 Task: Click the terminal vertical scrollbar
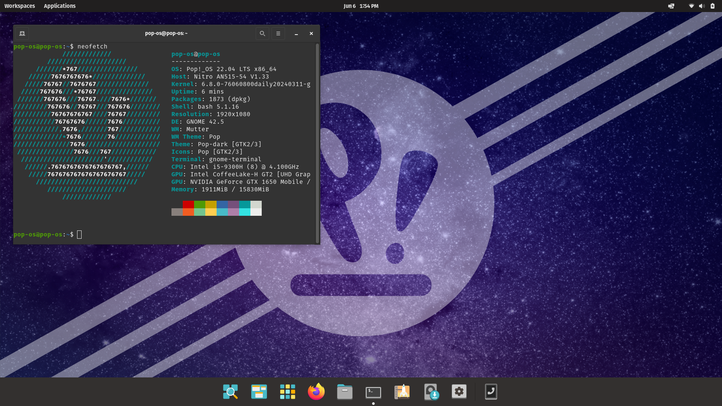(317, 143)
